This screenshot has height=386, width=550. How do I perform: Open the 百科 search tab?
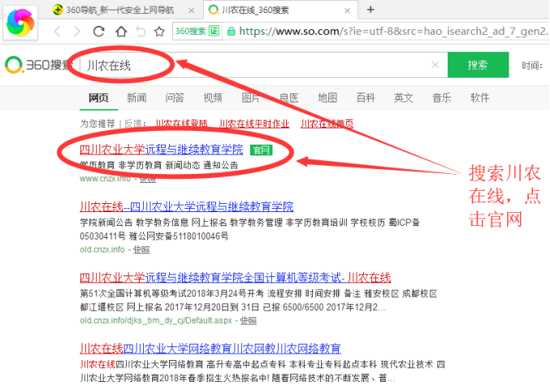(x=366, y=98)
